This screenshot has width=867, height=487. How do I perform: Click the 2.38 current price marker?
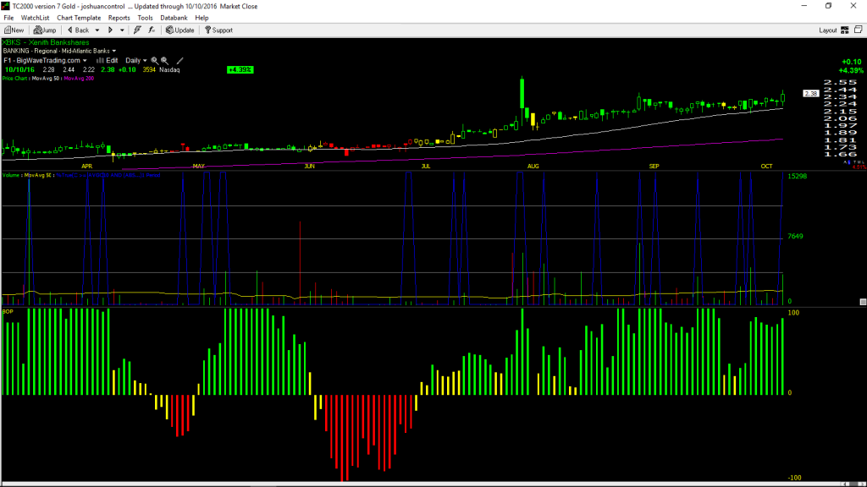coord(811,94)
